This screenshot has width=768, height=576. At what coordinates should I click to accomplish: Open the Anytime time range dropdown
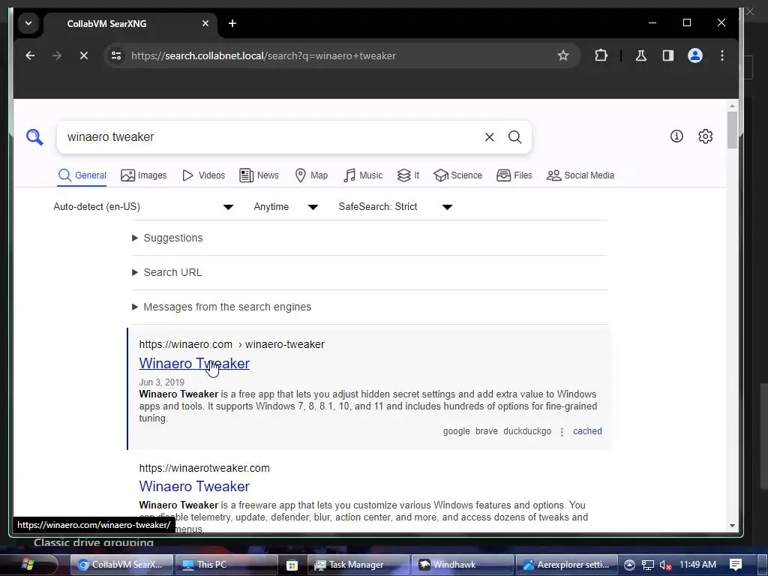tap(286, 207)
